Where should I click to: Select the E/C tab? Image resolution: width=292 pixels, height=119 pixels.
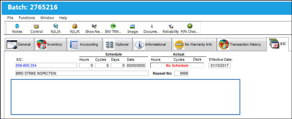278,44
